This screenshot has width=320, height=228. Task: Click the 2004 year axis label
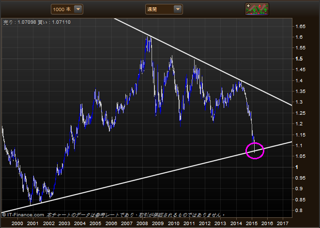tap(80, 224)
